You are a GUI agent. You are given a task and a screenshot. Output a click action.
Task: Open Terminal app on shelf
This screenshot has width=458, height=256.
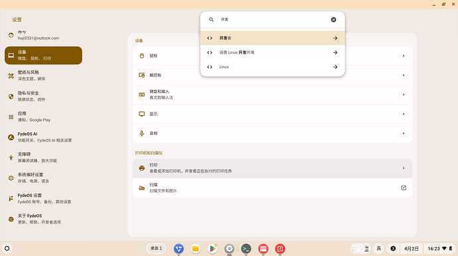click(246, 249)
